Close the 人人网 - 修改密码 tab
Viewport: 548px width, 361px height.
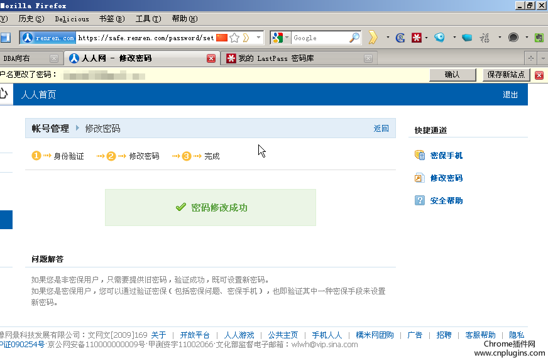(211, 58)
